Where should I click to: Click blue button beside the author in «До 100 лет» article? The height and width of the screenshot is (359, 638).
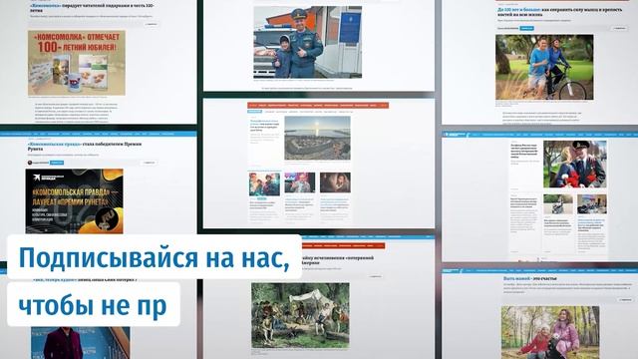[x=527, y=28]
